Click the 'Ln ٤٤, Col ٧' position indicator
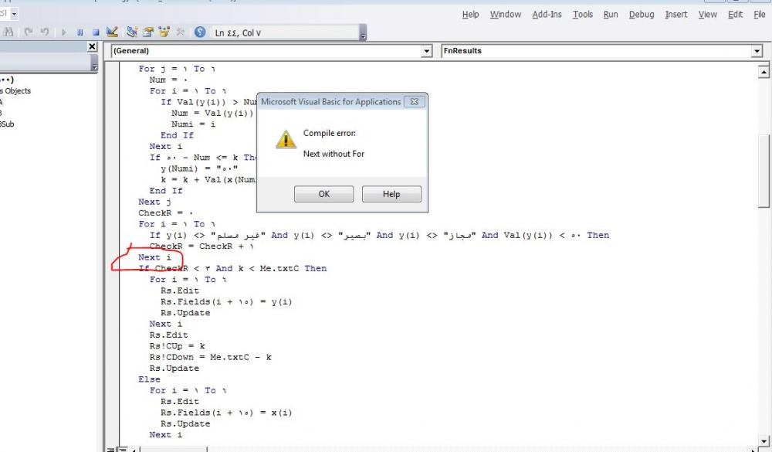This screenshot has width=772, height=452. click(238, 33)
